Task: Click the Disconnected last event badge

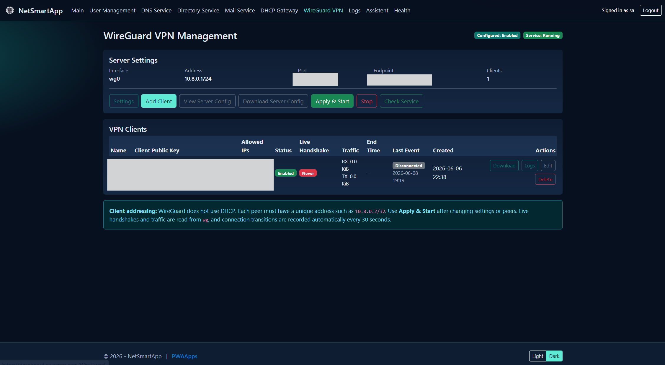Action: point(409,166)
